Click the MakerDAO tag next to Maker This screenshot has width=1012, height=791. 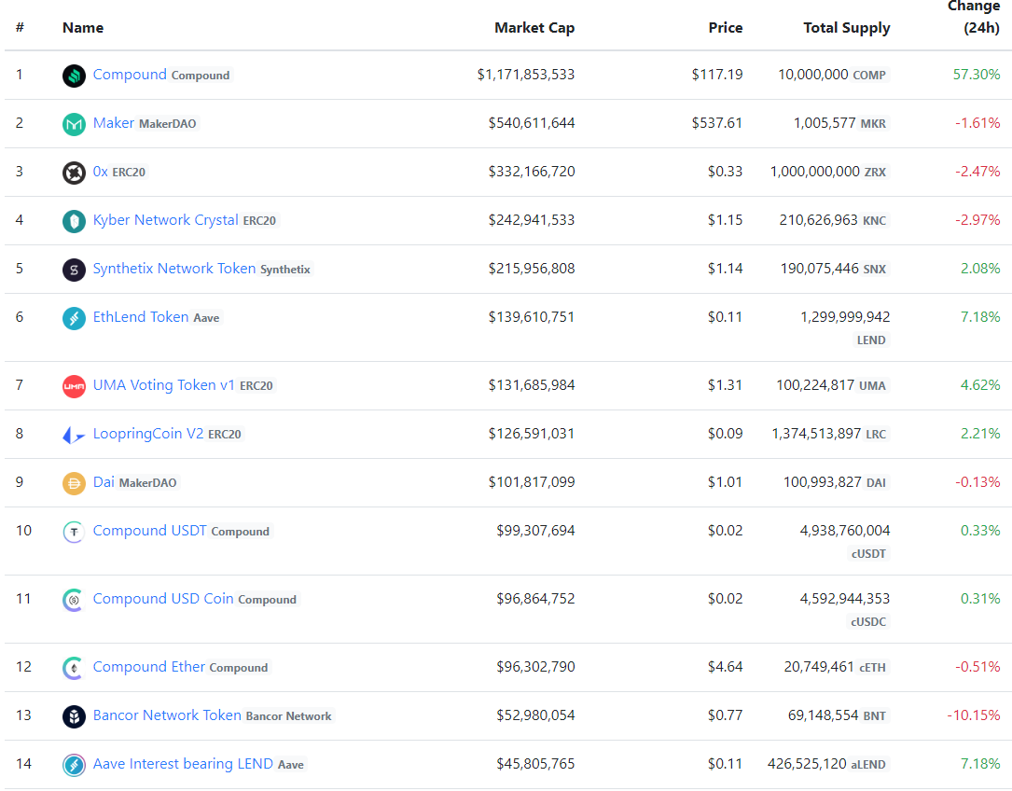168,124
